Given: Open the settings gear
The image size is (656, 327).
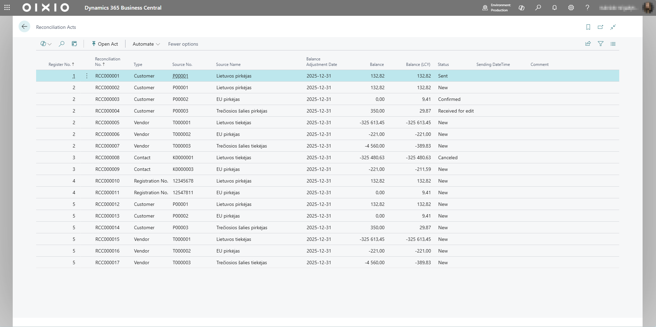Looking at the screenshot, I should tap(571, 8).
